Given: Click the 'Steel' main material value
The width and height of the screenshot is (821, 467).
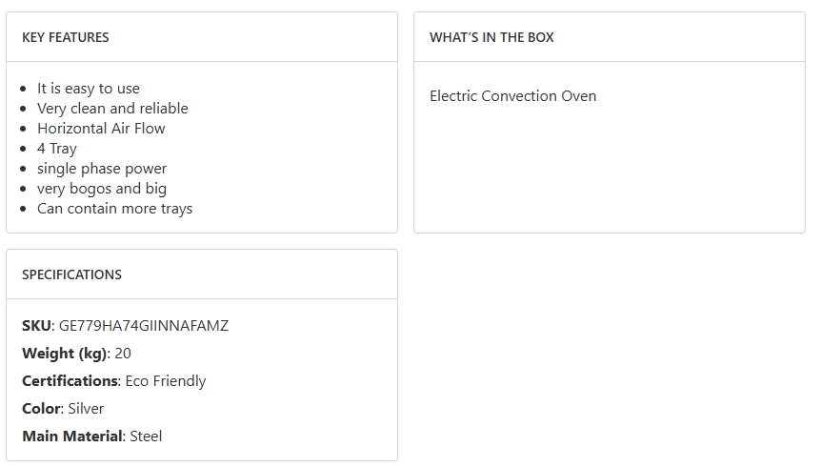Looking at the screenshot, I should 146,437.
